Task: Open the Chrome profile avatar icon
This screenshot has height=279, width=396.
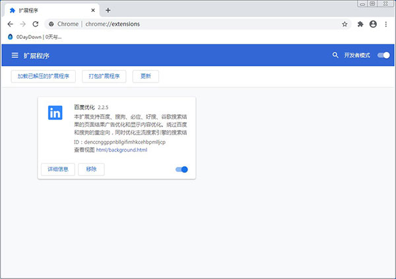Action: pos(374,24)
